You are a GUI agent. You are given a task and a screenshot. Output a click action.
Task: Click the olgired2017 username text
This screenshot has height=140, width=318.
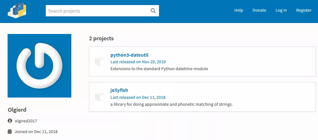tap(26, 121)
